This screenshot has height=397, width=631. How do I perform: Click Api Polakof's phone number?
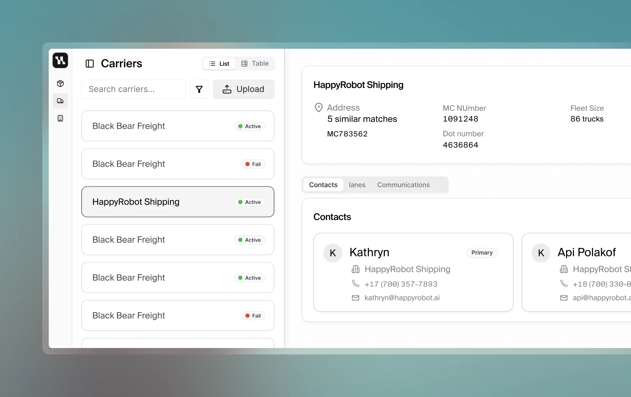602,284
